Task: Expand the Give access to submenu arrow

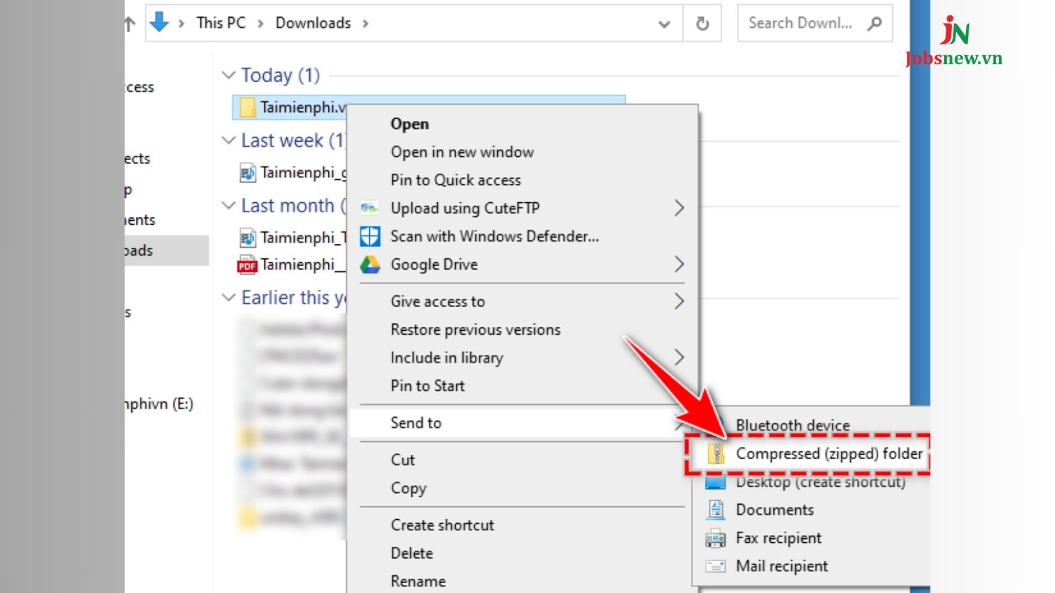Action: click(x=679, y=301)
